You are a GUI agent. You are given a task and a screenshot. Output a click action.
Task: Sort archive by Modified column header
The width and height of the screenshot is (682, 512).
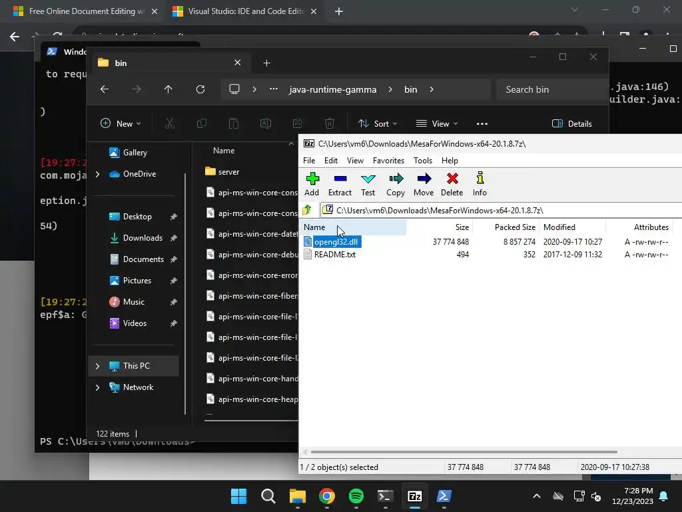(x=572, y=227)
